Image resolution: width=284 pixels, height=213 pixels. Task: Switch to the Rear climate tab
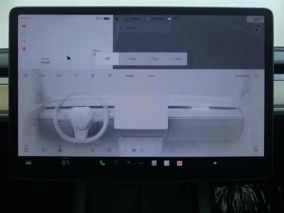[x=152, y=76]
